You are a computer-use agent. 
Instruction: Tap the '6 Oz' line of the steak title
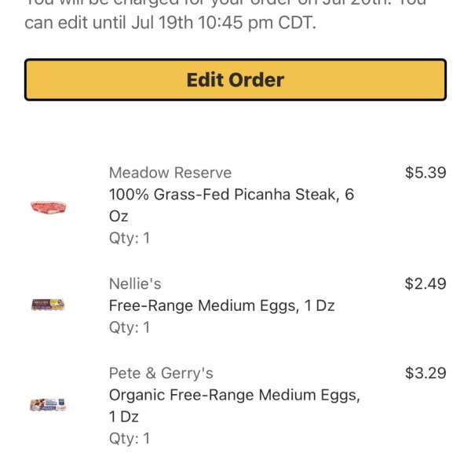pyautogui.click(x=119, y=217)
